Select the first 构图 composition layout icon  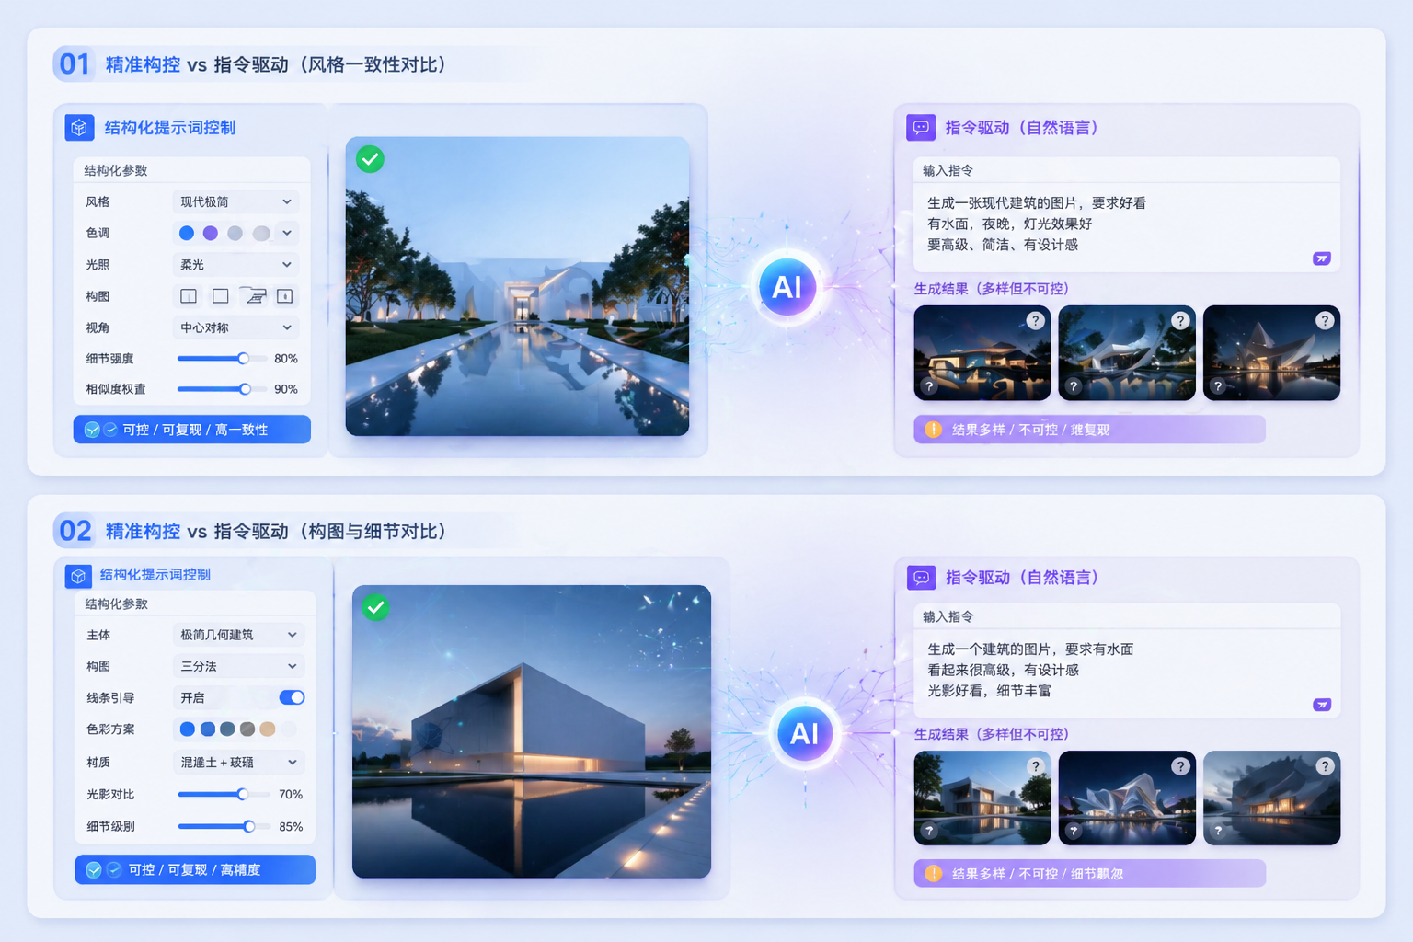tap(188, 296)
